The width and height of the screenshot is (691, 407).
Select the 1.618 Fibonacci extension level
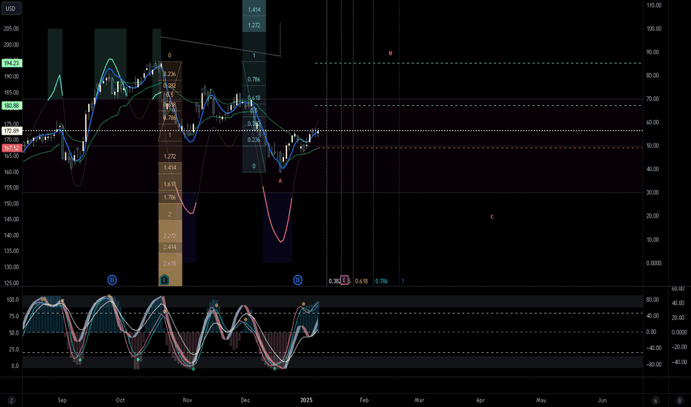170,184
